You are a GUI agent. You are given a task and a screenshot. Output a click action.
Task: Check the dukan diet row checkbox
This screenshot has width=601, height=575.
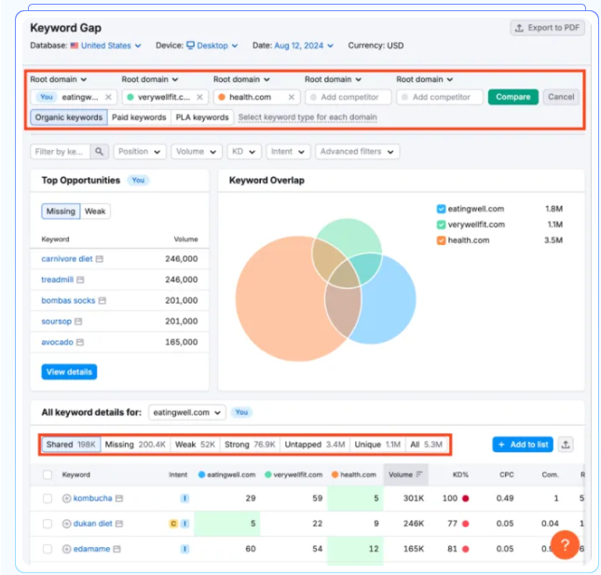click(48, 524)
